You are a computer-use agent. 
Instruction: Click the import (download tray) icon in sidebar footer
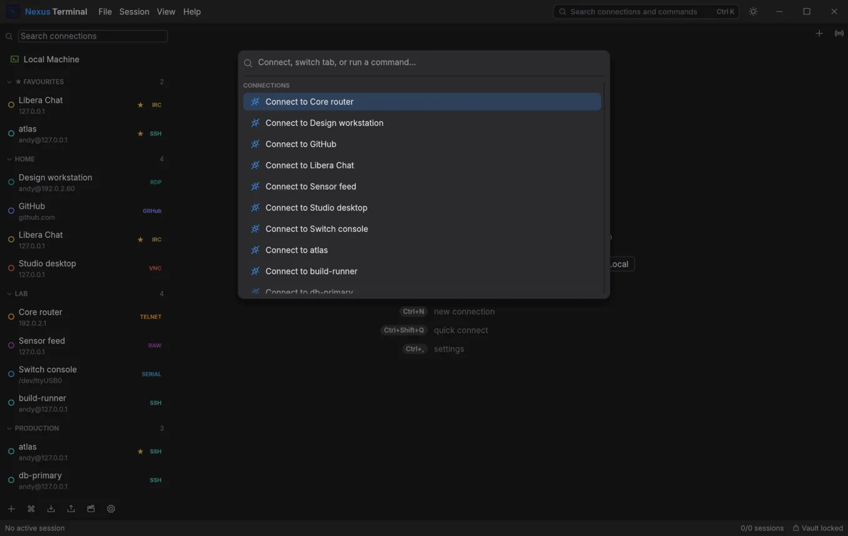point(51,509)
